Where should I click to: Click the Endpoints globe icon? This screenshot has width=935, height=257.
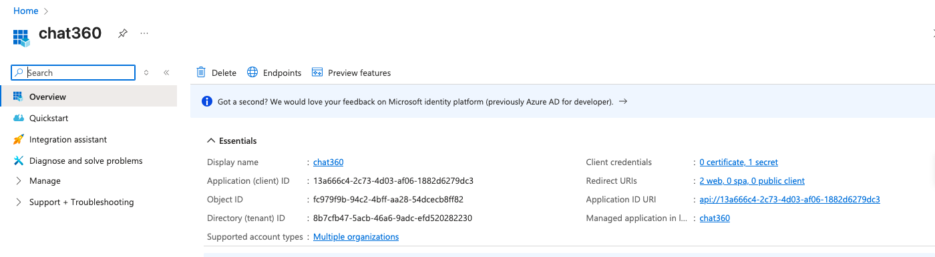coord(252,73)
